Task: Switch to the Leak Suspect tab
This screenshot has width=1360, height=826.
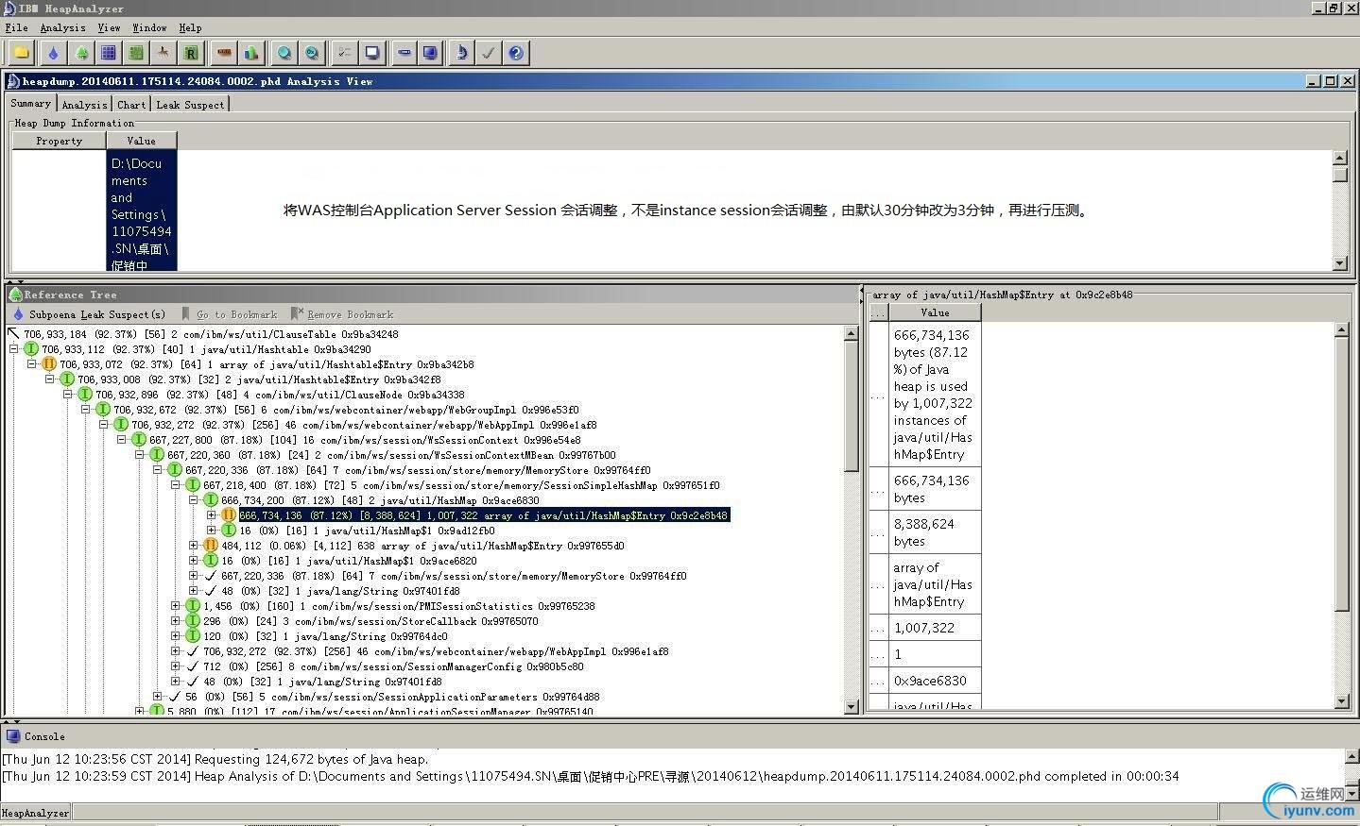Action: [190, 105]
